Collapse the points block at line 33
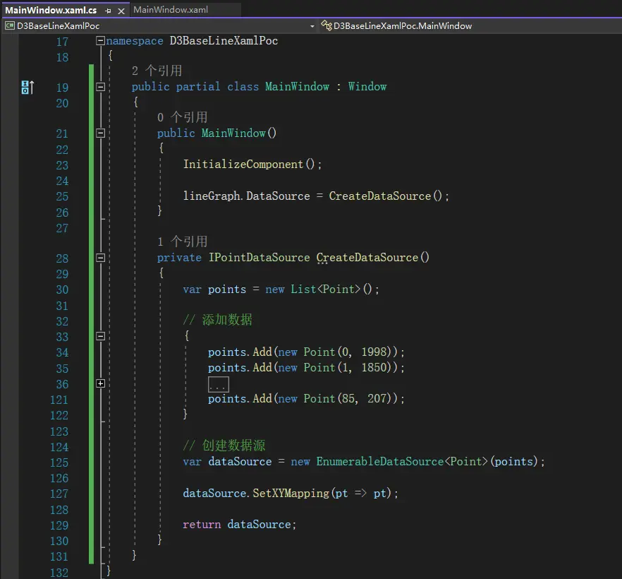The image size is (622, 579). click(x=100, y=337)
